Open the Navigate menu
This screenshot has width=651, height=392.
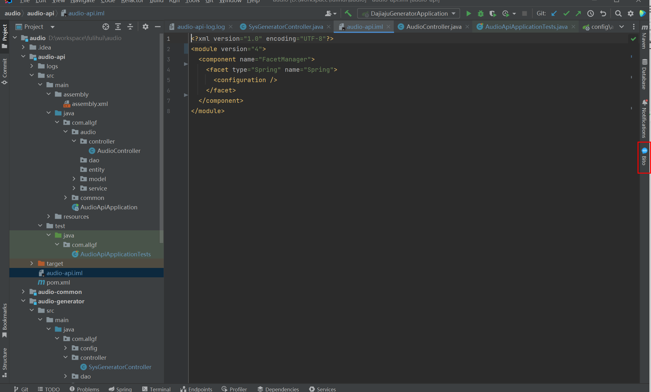(82, 2)
